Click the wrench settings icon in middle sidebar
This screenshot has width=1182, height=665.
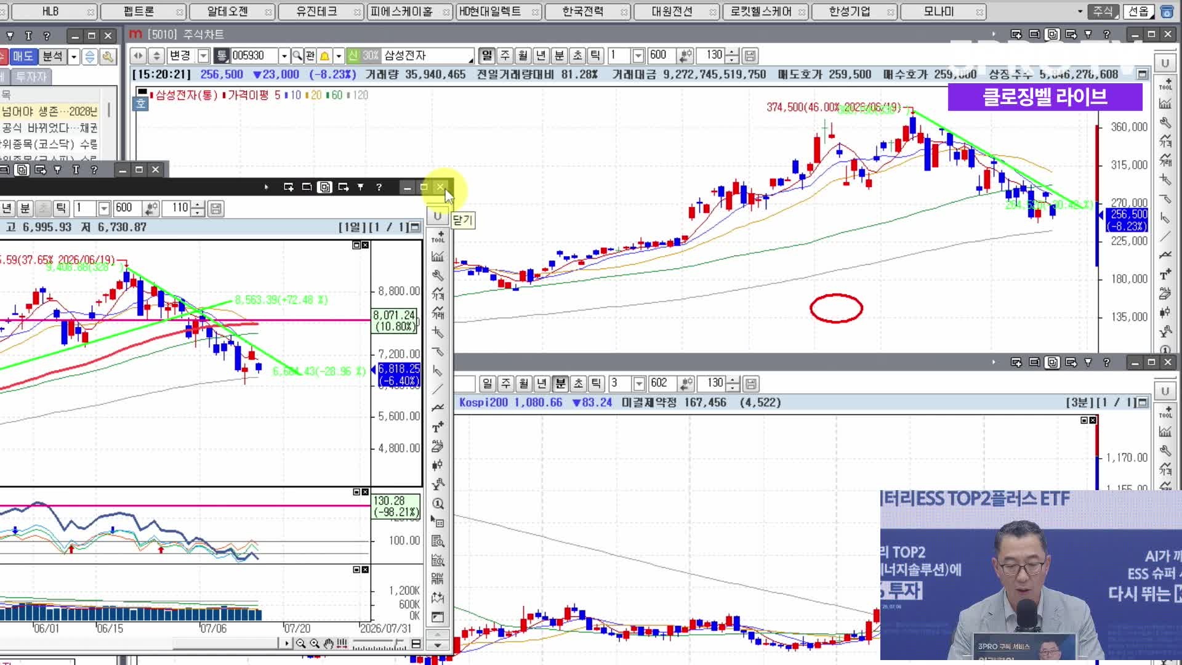(x=438, y=275)
